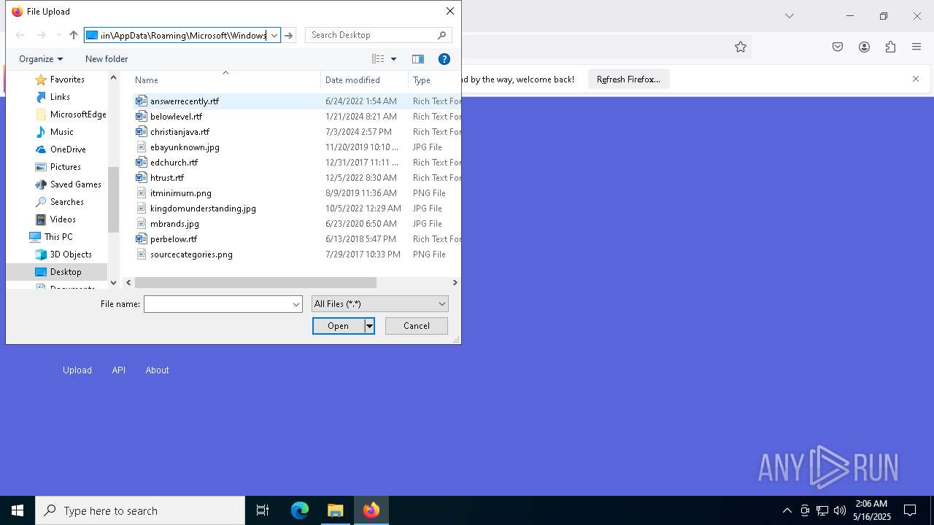934x525 pixels.
Task: Select Links in navigation pane
Action: coord(60,97)
